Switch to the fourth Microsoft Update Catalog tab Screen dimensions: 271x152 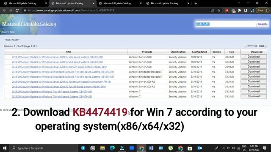coord(167,3)
